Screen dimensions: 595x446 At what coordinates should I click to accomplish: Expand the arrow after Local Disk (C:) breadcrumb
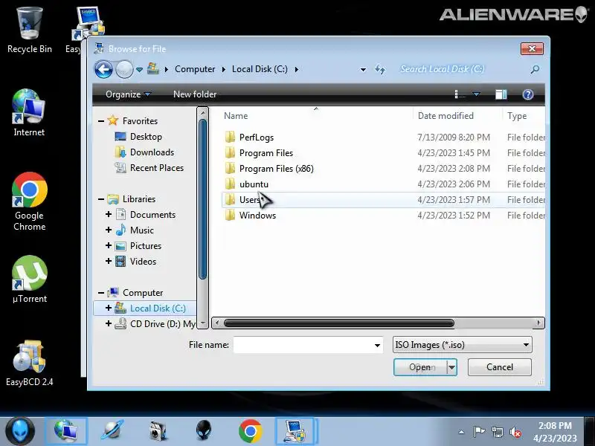tap(296, 69)
